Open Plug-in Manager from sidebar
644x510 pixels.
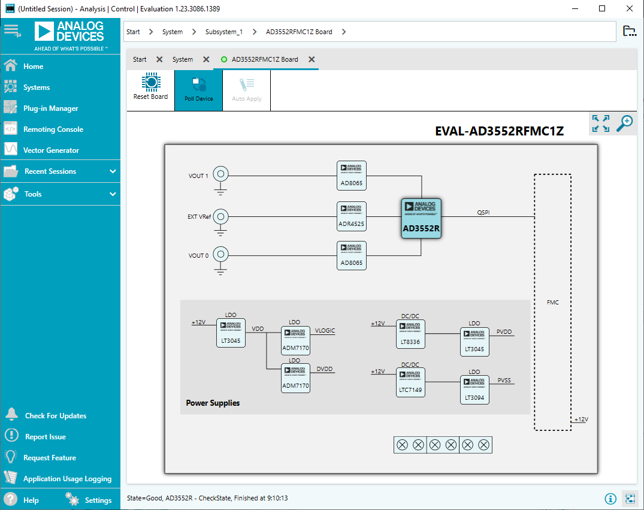[50, 108]
